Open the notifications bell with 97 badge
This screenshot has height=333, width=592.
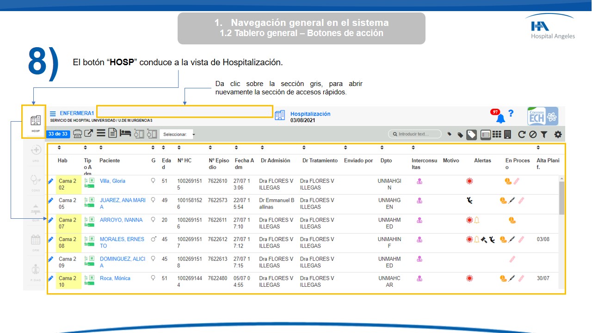coord(500,118)
